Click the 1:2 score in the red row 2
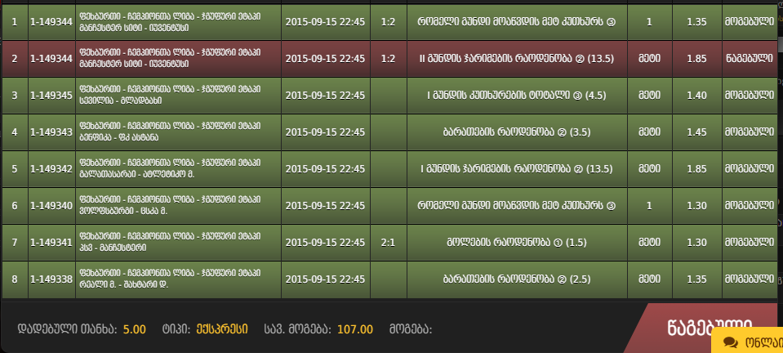 pos(388,59)
